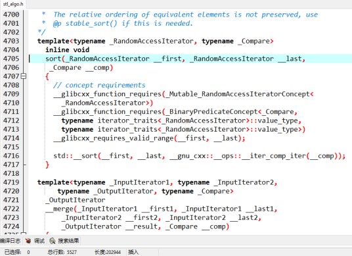Click 'stable_sort()' in the comment on line 4701

(91, 24)
